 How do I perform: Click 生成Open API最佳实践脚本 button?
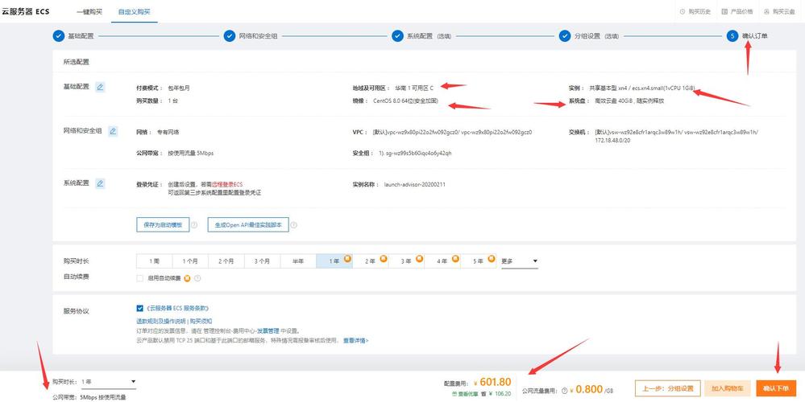248,225
